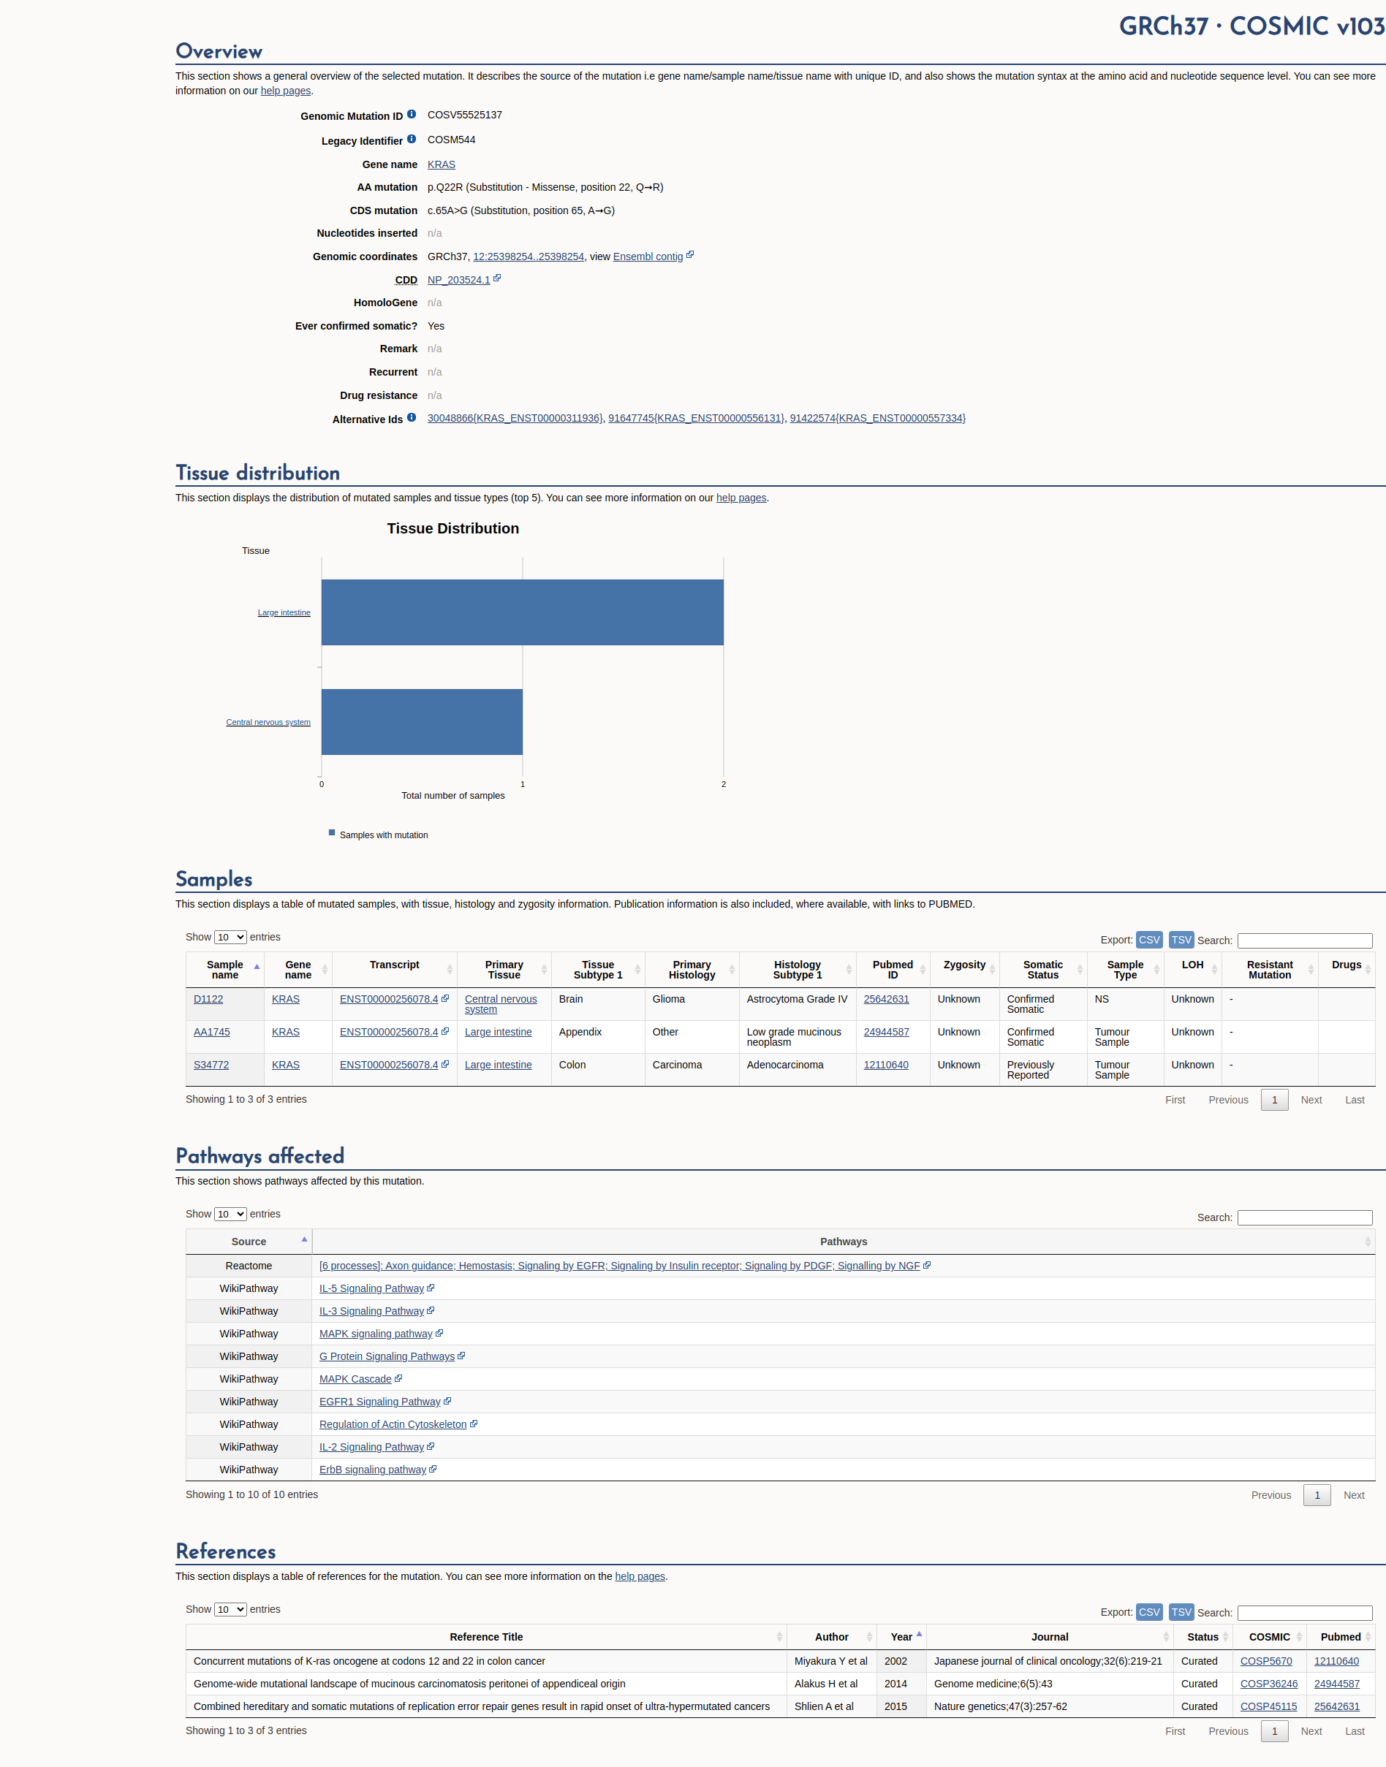Click the sort arrow on the Year column
The image size is (1386, 1767).
(920, 1635)
